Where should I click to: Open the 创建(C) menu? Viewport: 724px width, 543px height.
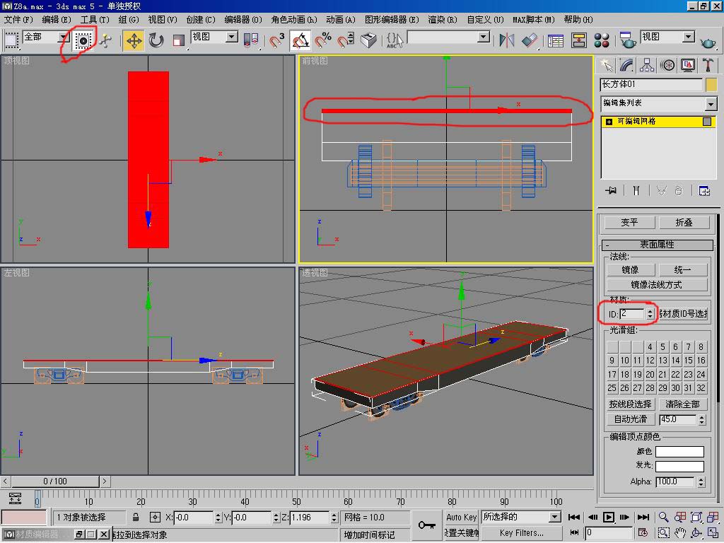pyautogui.click(x=200, y=20)
